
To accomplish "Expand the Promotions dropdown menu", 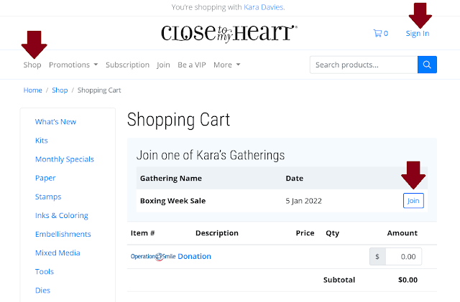I will click(x=73, y=65).
